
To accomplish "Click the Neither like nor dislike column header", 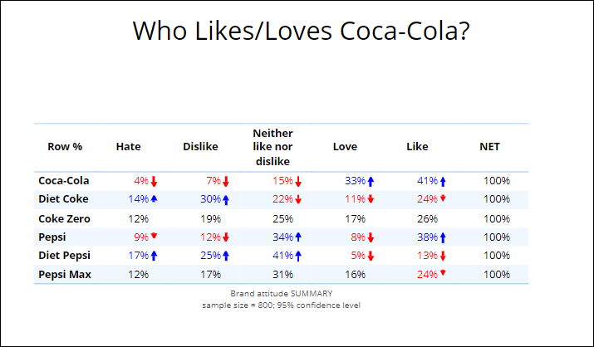I will click(272, 147).
